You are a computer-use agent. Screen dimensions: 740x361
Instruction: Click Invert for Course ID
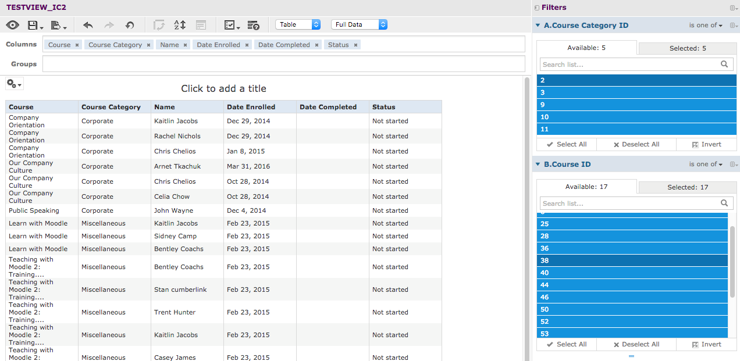tap(706, 344)
